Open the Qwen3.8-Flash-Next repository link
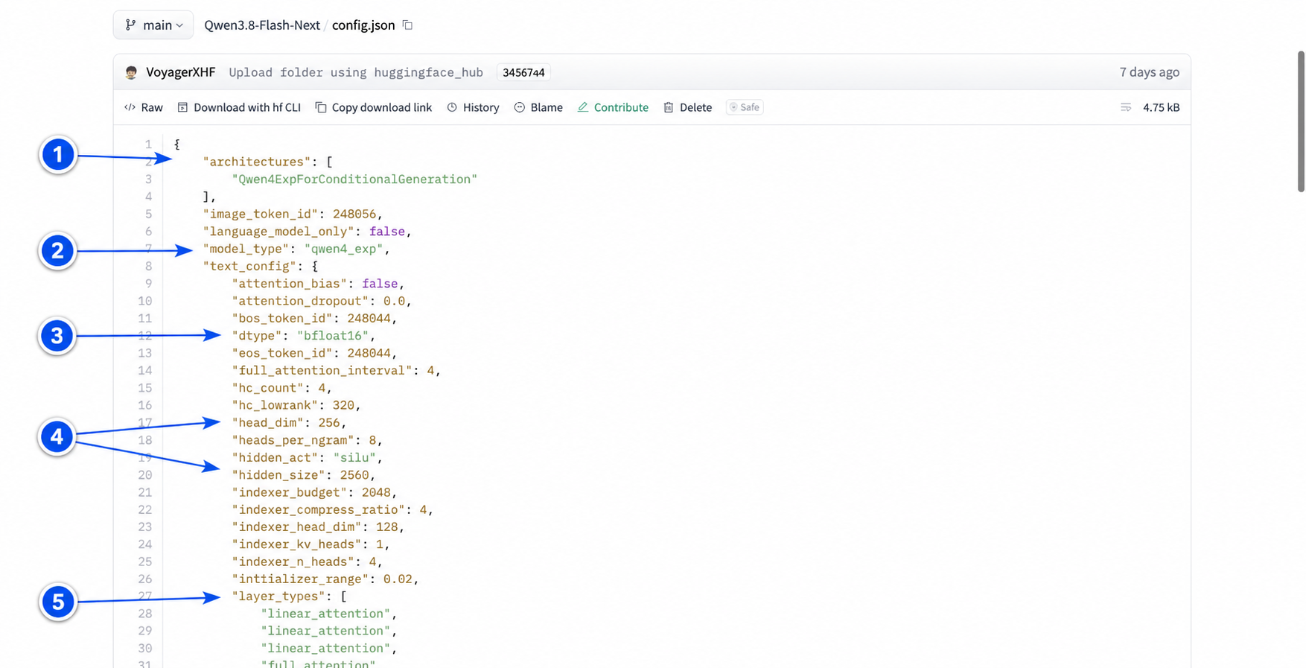The height and width of the screenshot is (668, 1306). (x=262, y=25)
